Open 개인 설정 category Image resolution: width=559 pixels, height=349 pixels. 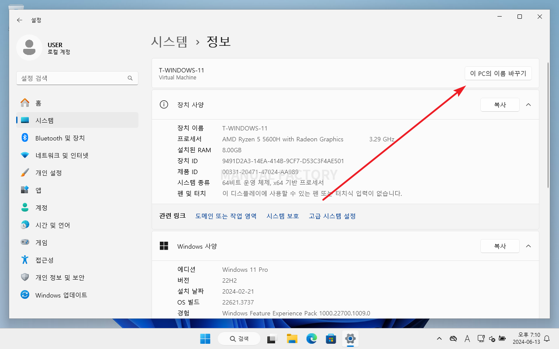coord(77,173)
